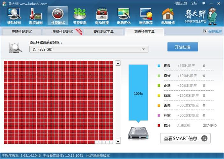Click the red 损坏 color swatch
This screenshot has width=224, height=159.
click(x=159, y=125)
